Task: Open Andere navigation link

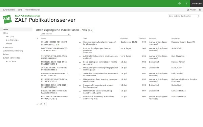Action: (x=9, y=44)
